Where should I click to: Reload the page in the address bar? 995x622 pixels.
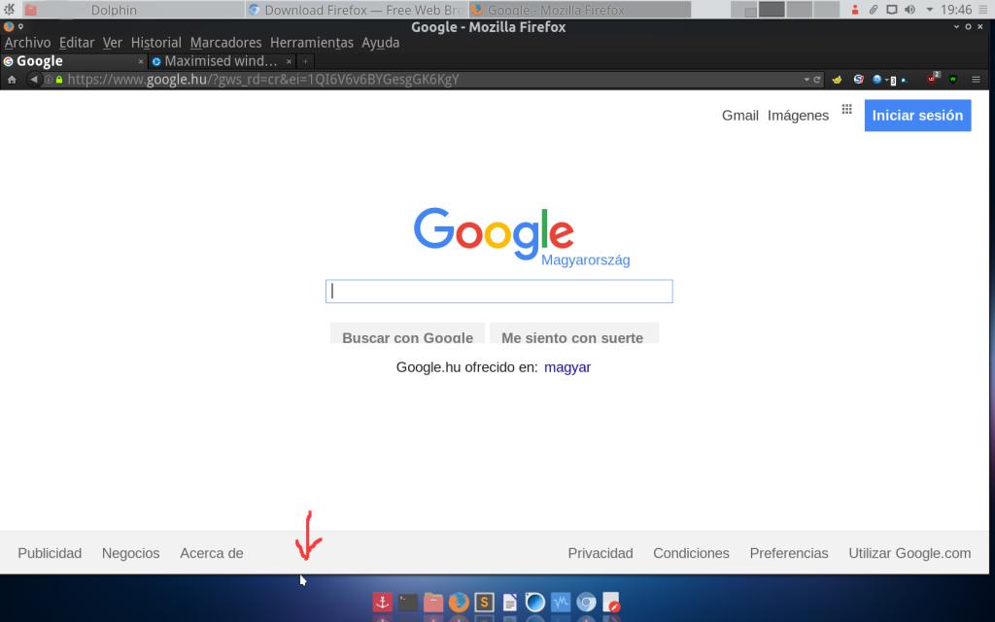[817, 80]
